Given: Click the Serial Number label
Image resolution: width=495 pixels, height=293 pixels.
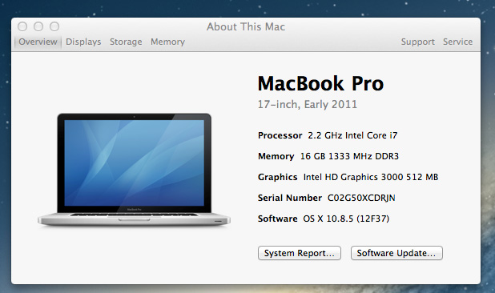Looking at the screenshot, I should pyautogui.click(x=290, y=198).
